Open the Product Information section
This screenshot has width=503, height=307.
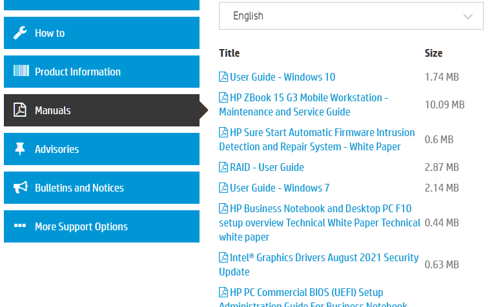[x=101, y=72]
